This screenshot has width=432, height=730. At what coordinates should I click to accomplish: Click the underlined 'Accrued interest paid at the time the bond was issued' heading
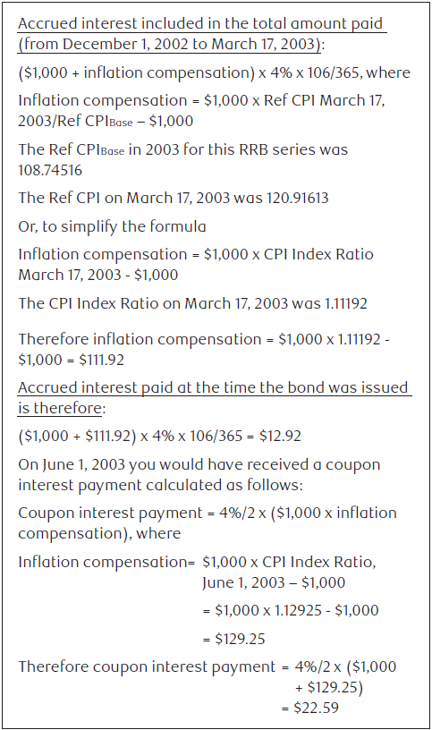pyautogui.click(x=213, y=387)
